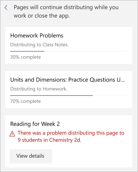The height and width of the screenshot is (172, 138).
Task: Select the Reading for Week 2 card
Action: tap(69, 141)
